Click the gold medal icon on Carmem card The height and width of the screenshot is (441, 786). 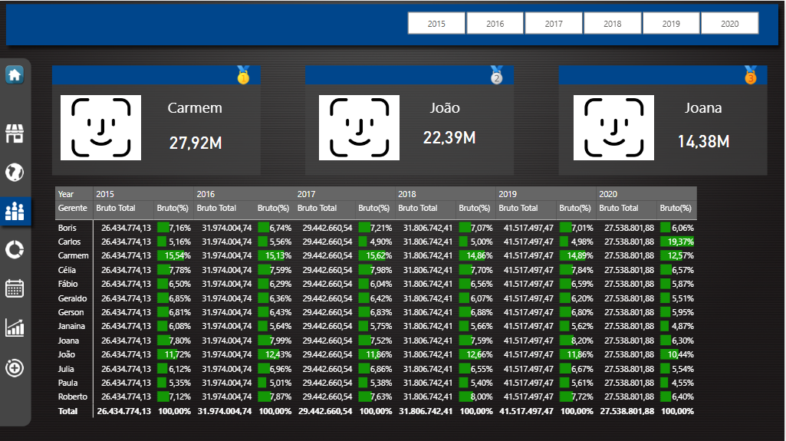pos(243,75)
